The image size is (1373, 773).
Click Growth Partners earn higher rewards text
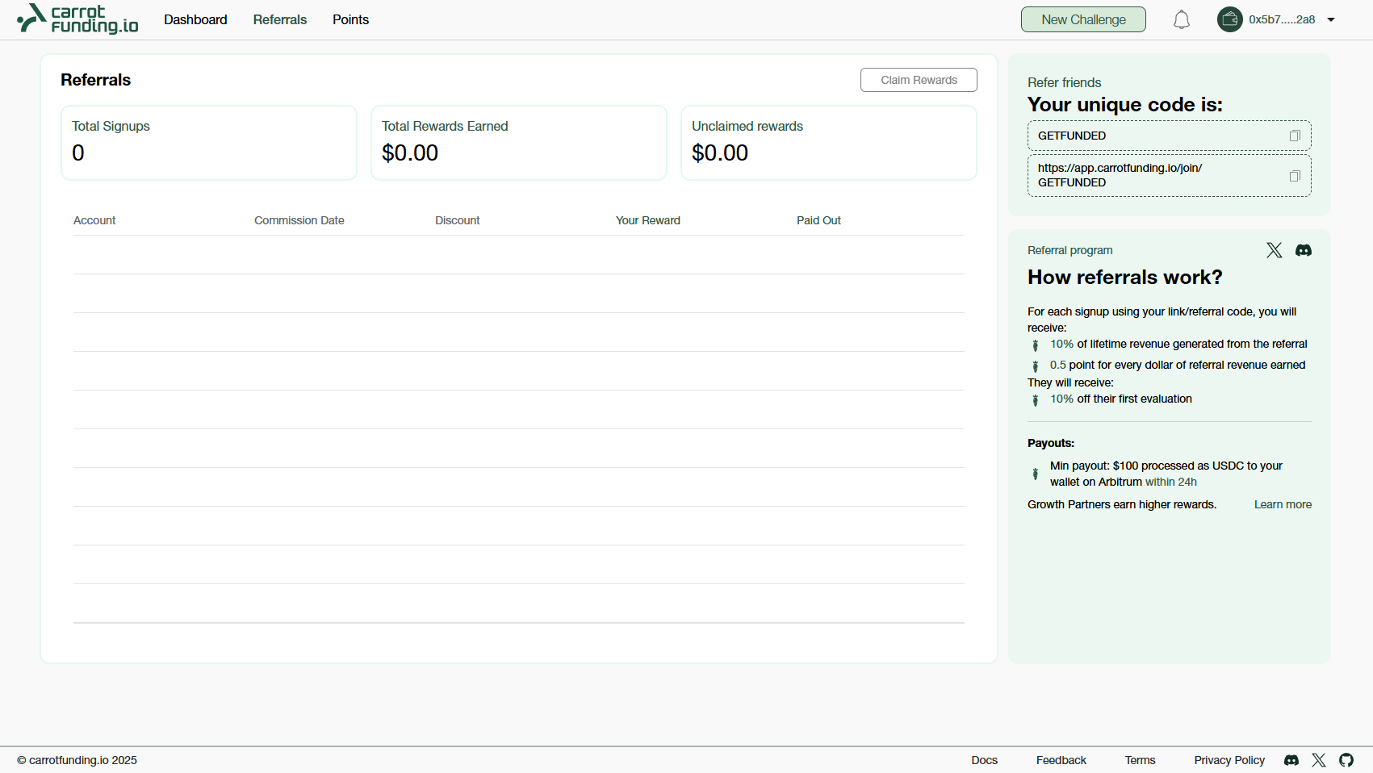pos(1121,504)
